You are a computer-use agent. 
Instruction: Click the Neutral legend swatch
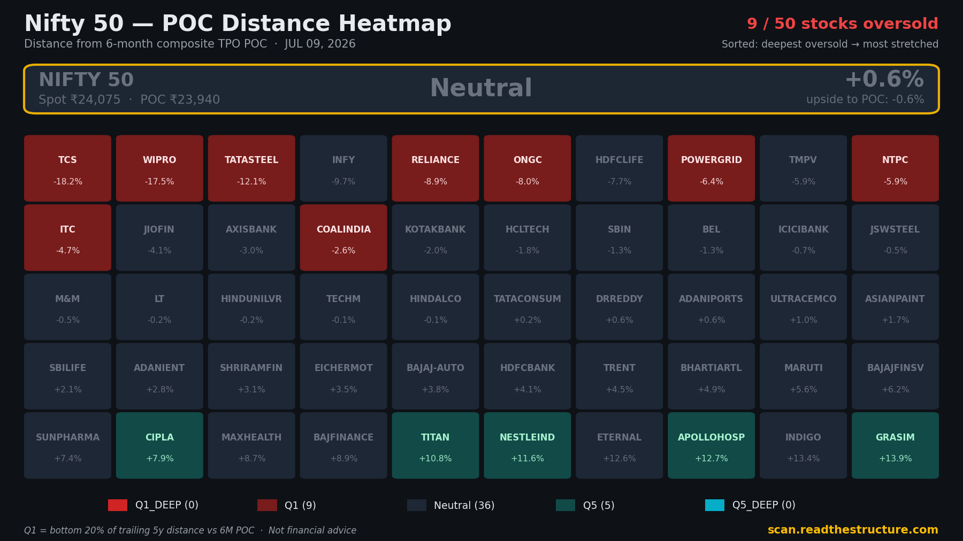[x=417, y=505]
